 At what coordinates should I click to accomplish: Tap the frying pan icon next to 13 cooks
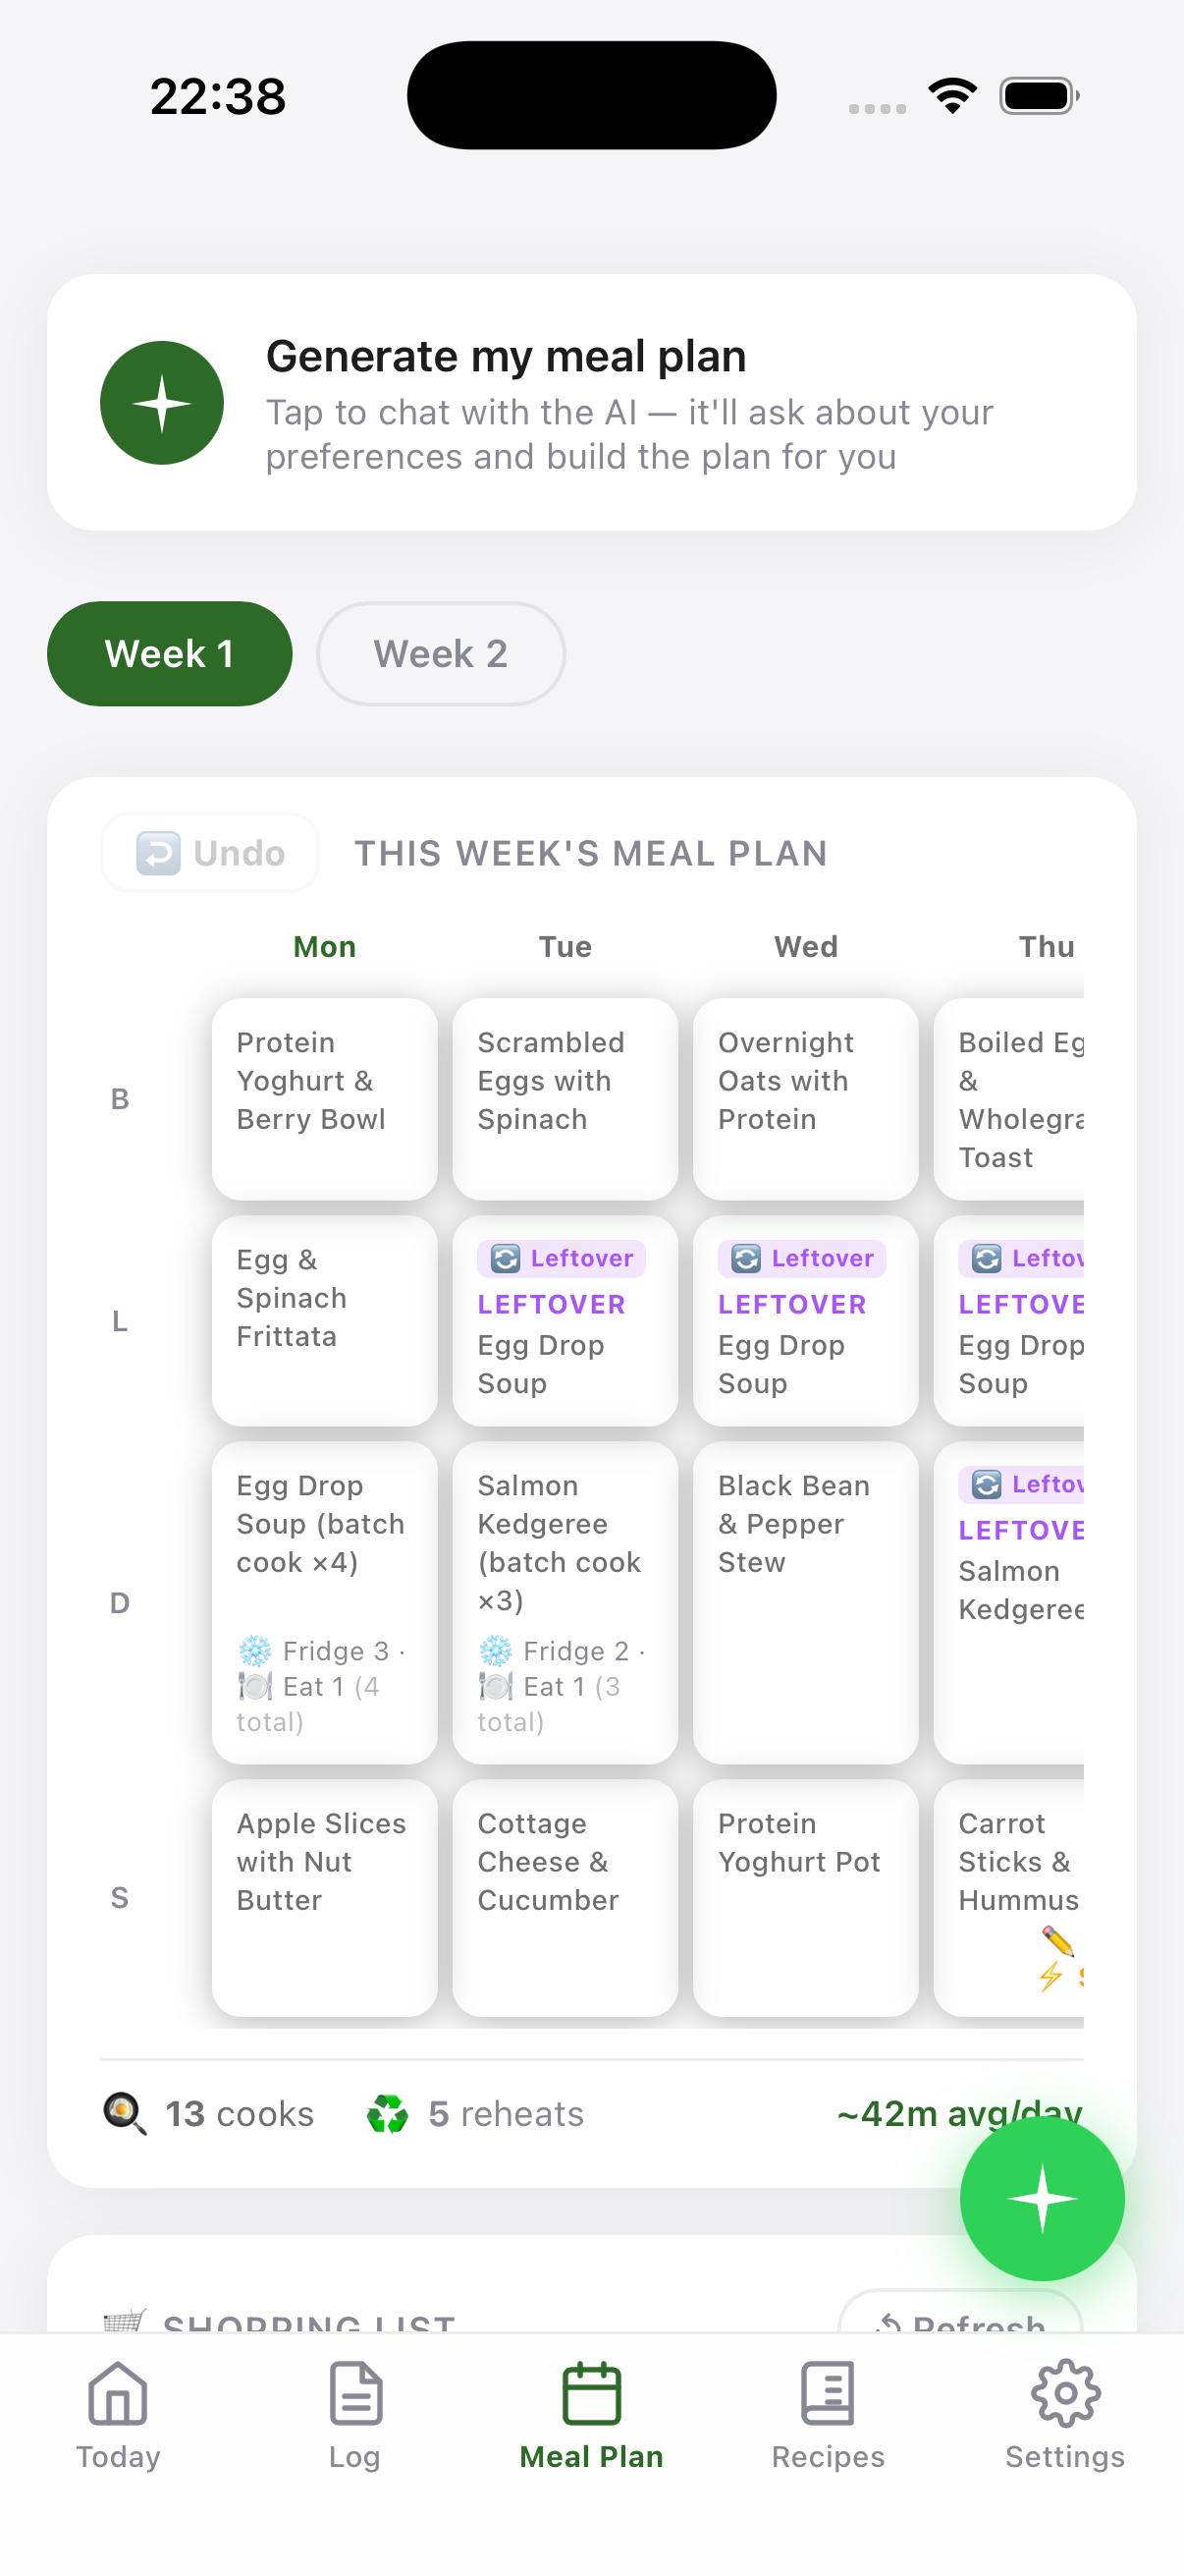[124, 2113]
